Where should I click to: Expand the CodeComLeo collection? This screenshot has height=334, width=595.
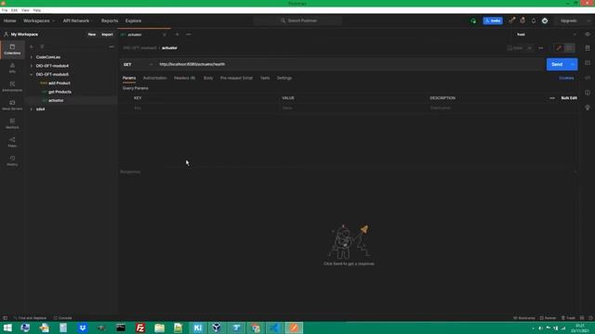click(32, 58)
